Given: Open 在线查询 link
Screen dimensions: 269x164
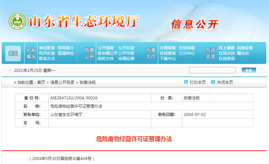Looking at the screenshot, I should coord(168,53).
